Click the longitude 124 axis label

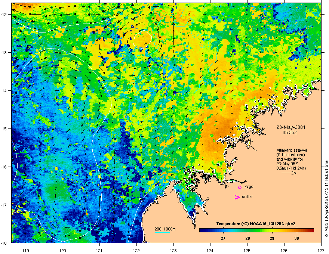[x=210, y=251]
